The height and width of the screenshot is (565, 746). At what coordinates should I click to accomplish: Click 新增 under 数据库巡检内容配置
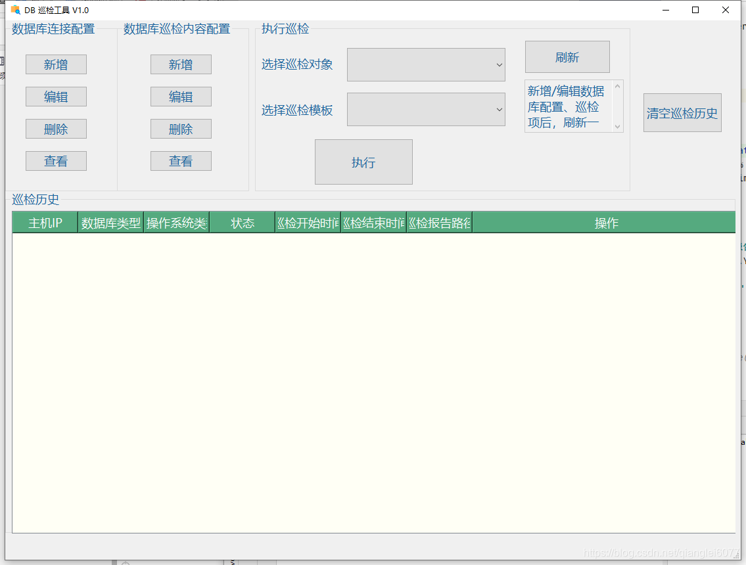[x=181, y=64]
